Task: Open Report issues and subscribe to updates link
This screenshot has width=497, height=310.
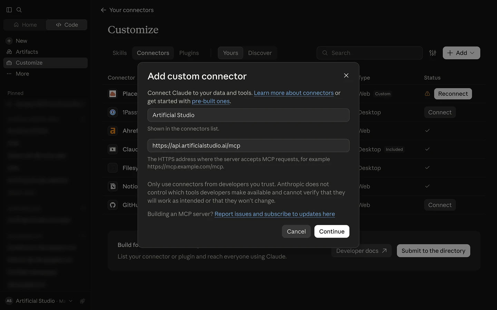Action: coord(275,214)
